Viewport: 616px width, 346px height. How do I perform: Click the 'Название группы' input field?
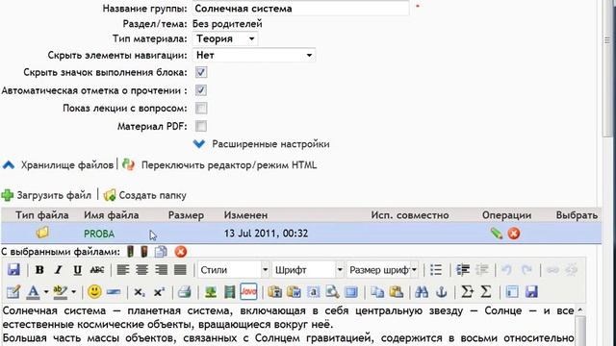(x=300, y=9)
